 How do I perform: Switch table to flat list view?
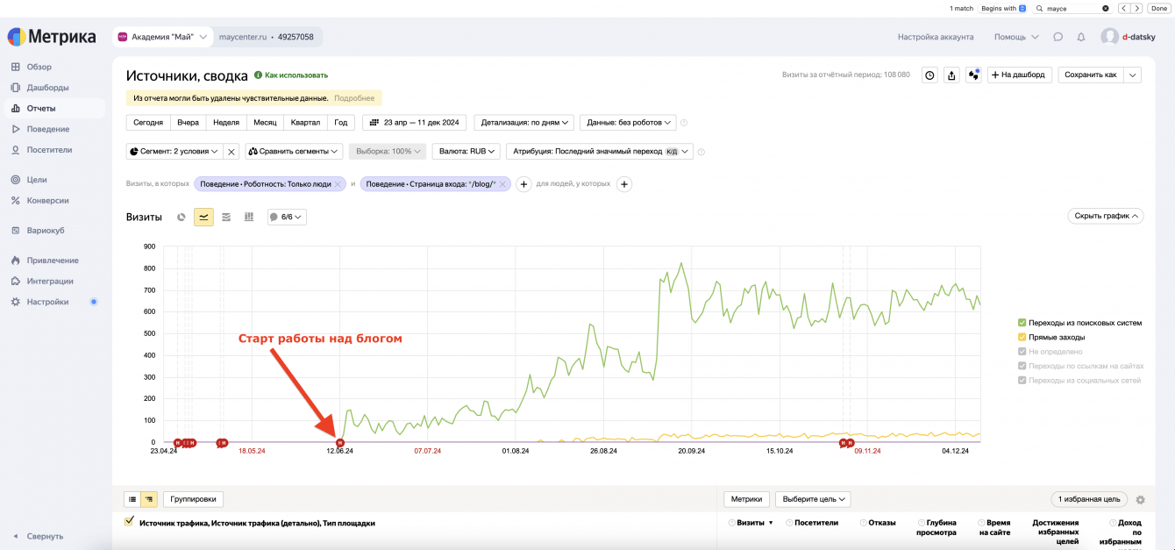tap(132, 499)
